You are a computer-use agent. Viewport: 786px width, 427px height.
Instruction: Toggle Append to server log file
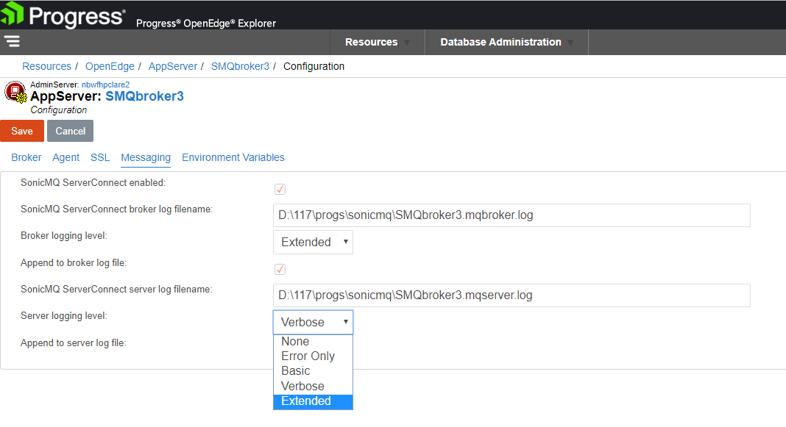coord(280,342)
